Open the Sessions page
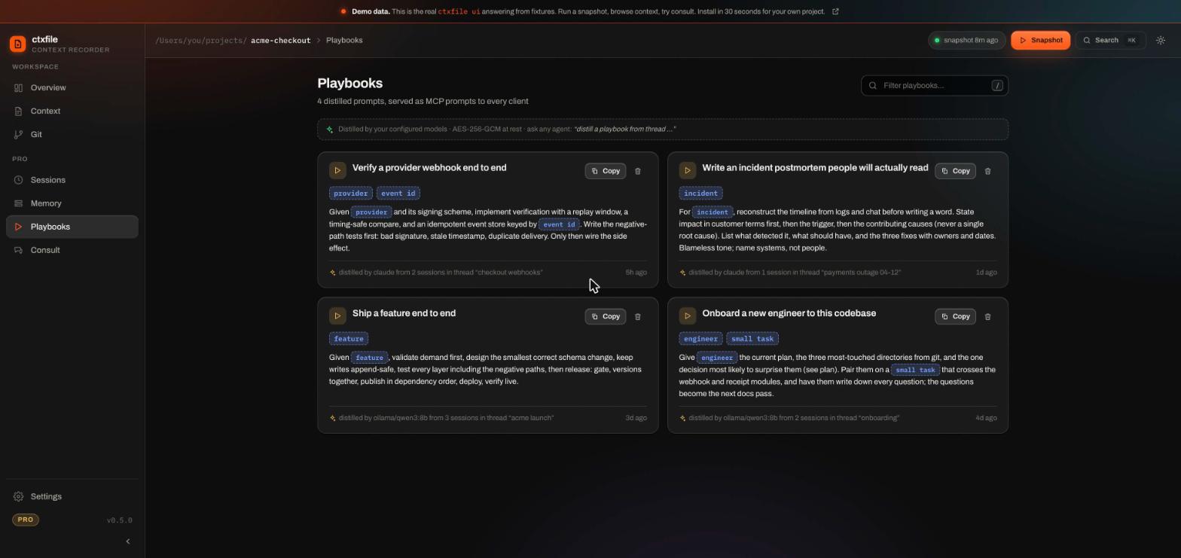Viewport: 1181px width, 558px height. click(72, 180)
